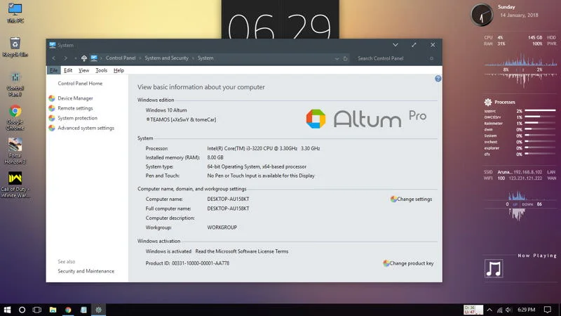
Task: Click the shield icon beside Advanced system settings
Action: pos(52,128)
